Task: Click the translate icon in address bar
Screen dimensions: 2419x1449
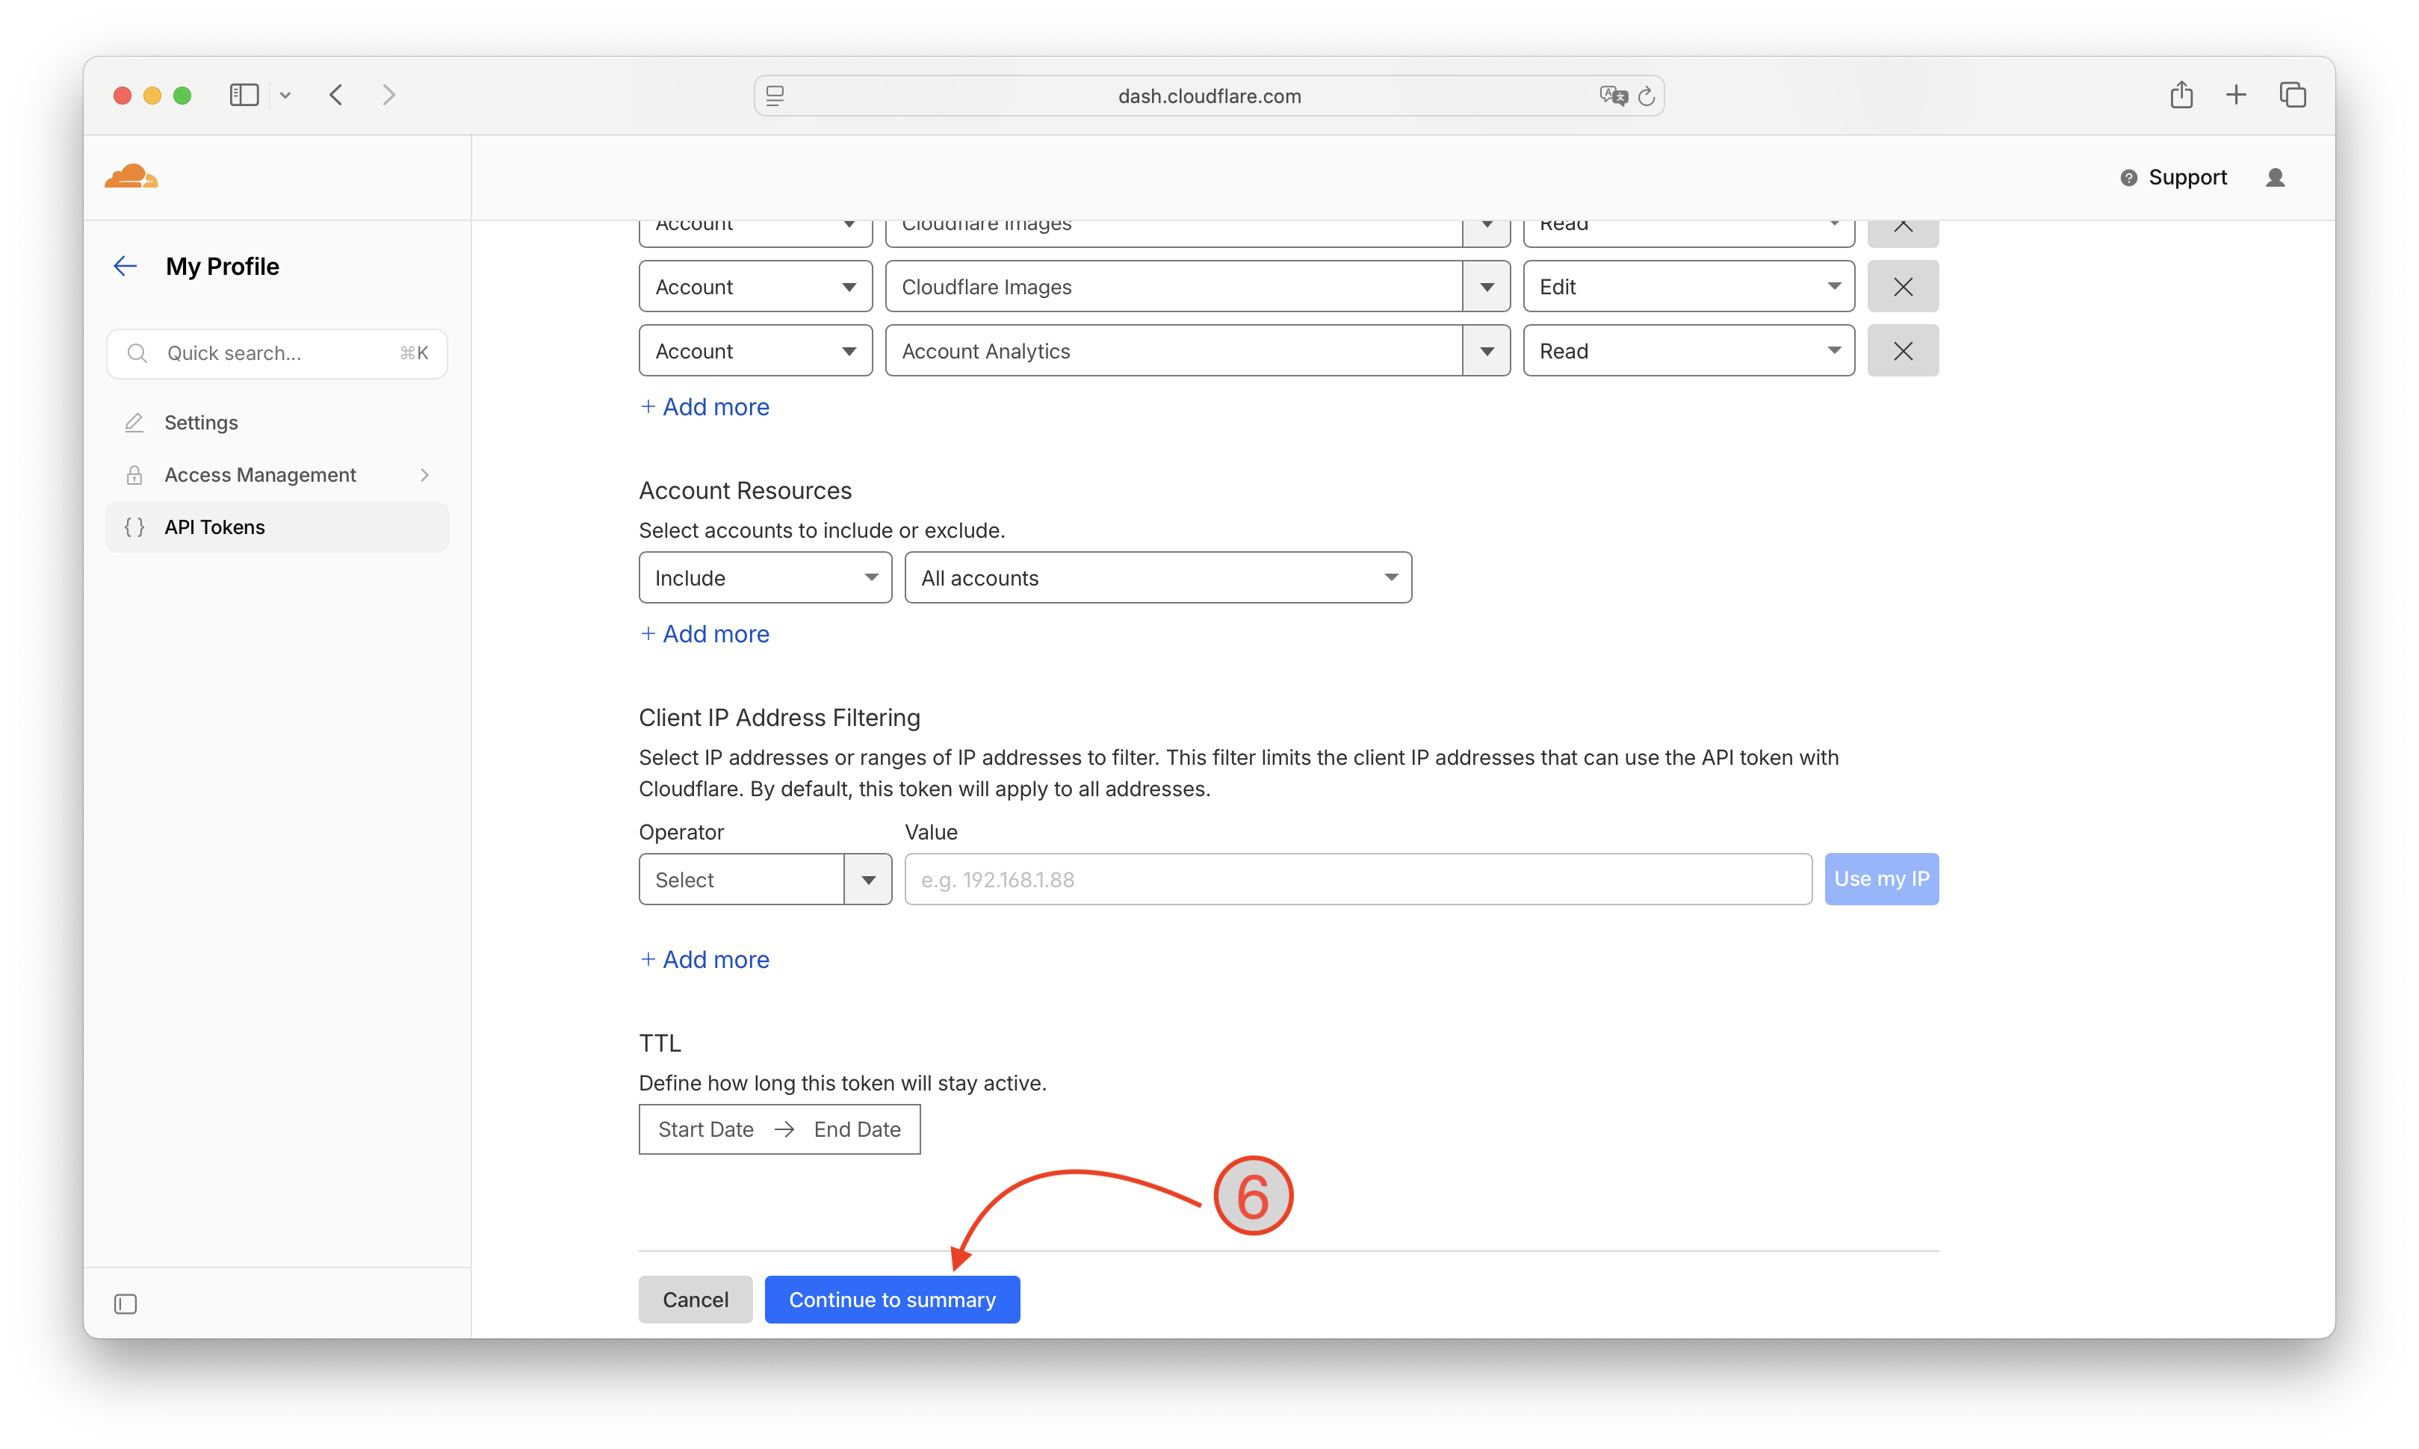Action: [x=1614, y=96]
